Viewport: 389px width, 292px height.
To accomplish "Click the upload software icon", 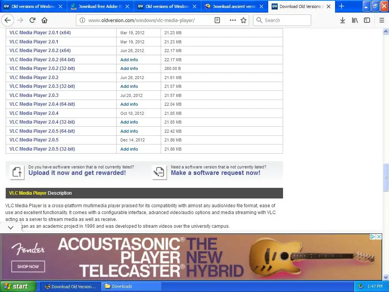I will click(x=17, y=172).
